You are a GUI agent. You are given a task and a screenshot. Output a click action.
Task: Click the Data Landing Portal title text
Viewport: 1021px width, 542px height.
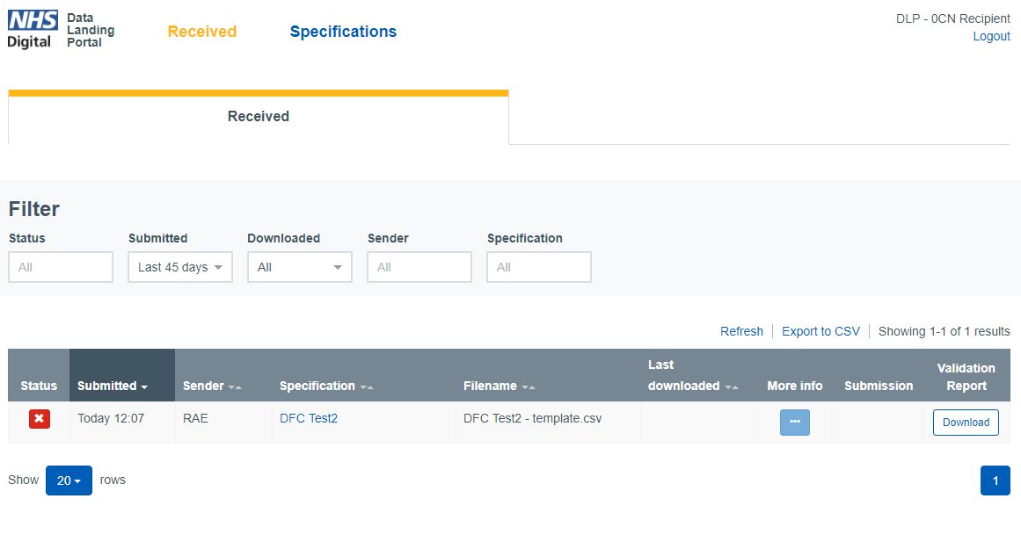point(91,30)
